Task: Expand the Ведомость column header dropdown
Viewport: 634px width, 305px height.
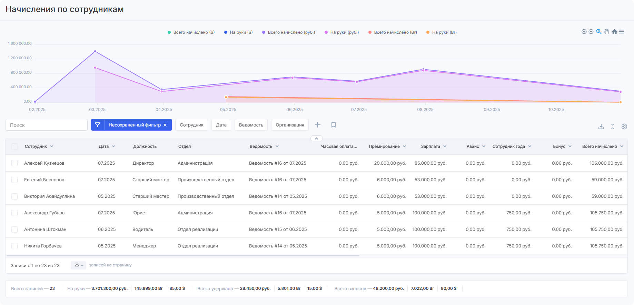Action: point(277,146)
